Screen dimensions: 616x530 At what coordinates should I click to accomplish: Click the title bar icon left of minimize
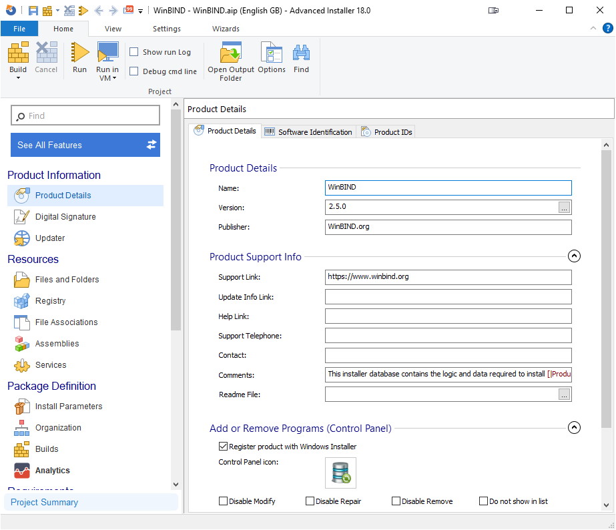493,11
